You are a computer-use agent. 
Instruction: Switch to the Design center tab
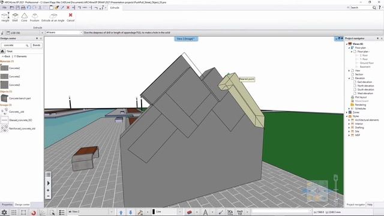click(22, 205)
